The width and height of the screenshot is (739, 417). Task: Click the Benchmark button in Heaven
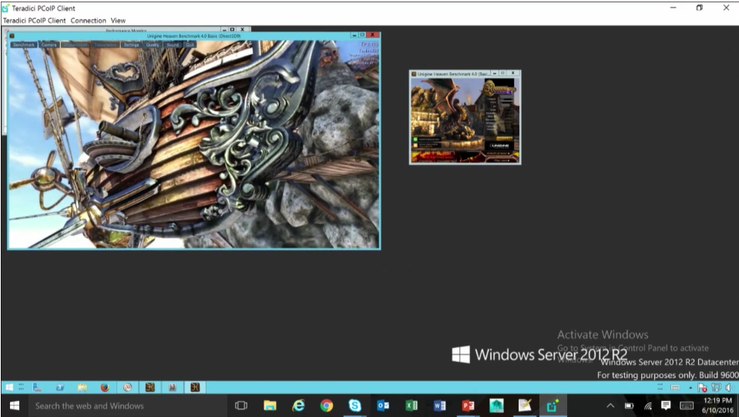click(24, 45)
